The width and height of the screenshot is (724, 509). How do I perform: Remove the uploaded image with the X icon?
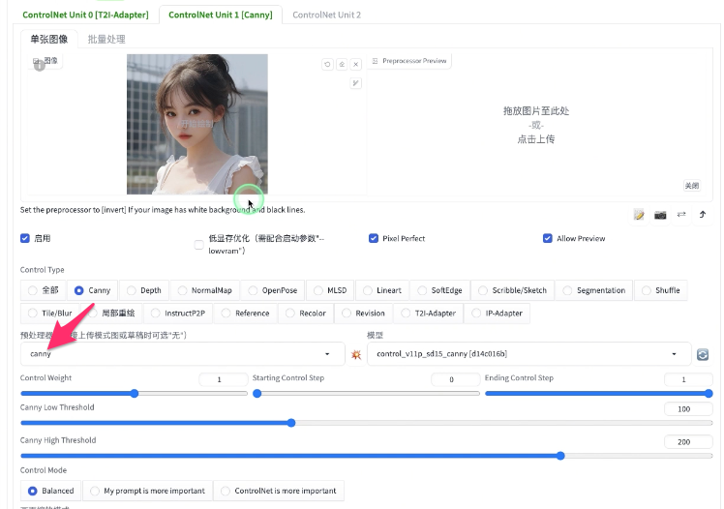click(x=355, y=64)
